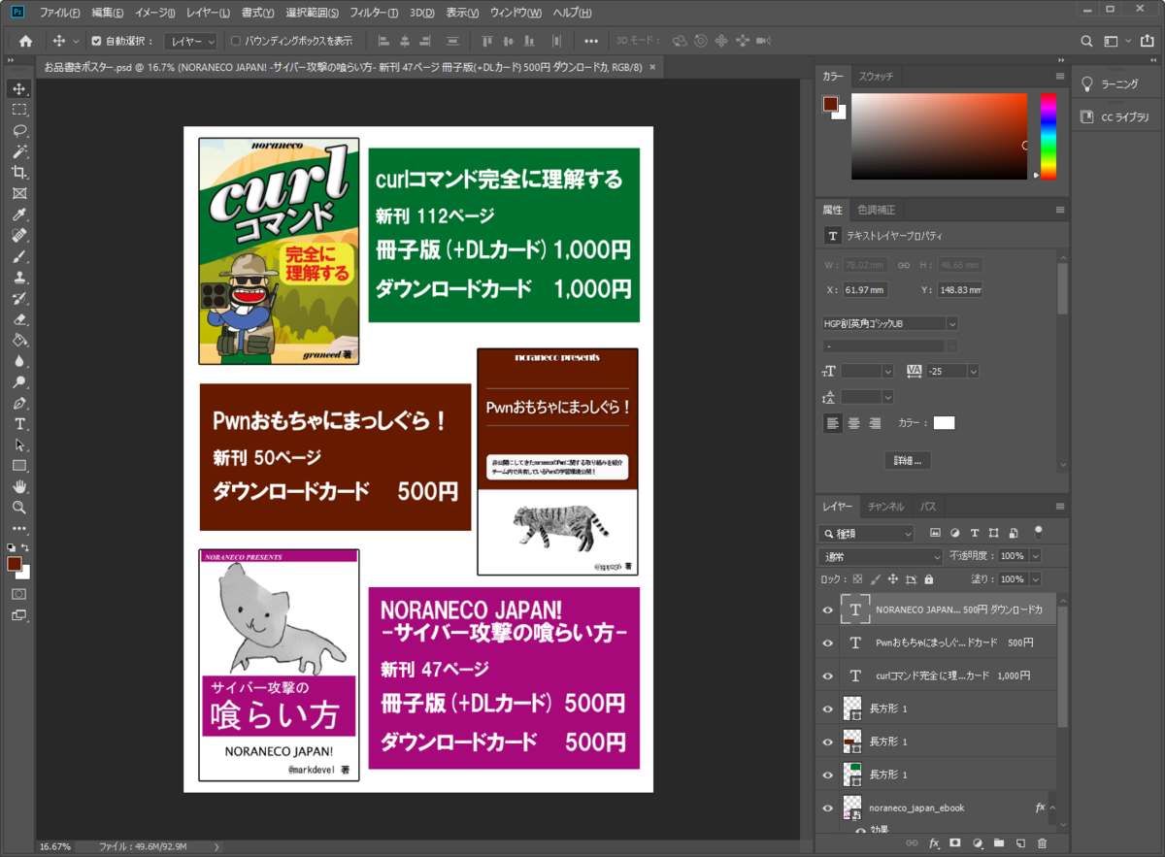Open the layer blend mode 通常 dropdown
This screenshot has height=857, width=1165.
click(x=882, y=556)
